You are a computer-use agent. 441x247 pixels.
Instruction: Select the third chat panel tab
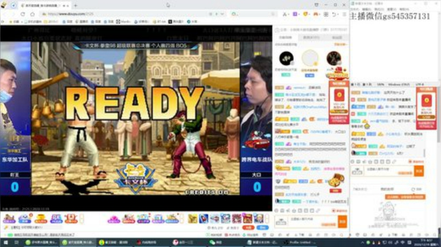[337, 37]
